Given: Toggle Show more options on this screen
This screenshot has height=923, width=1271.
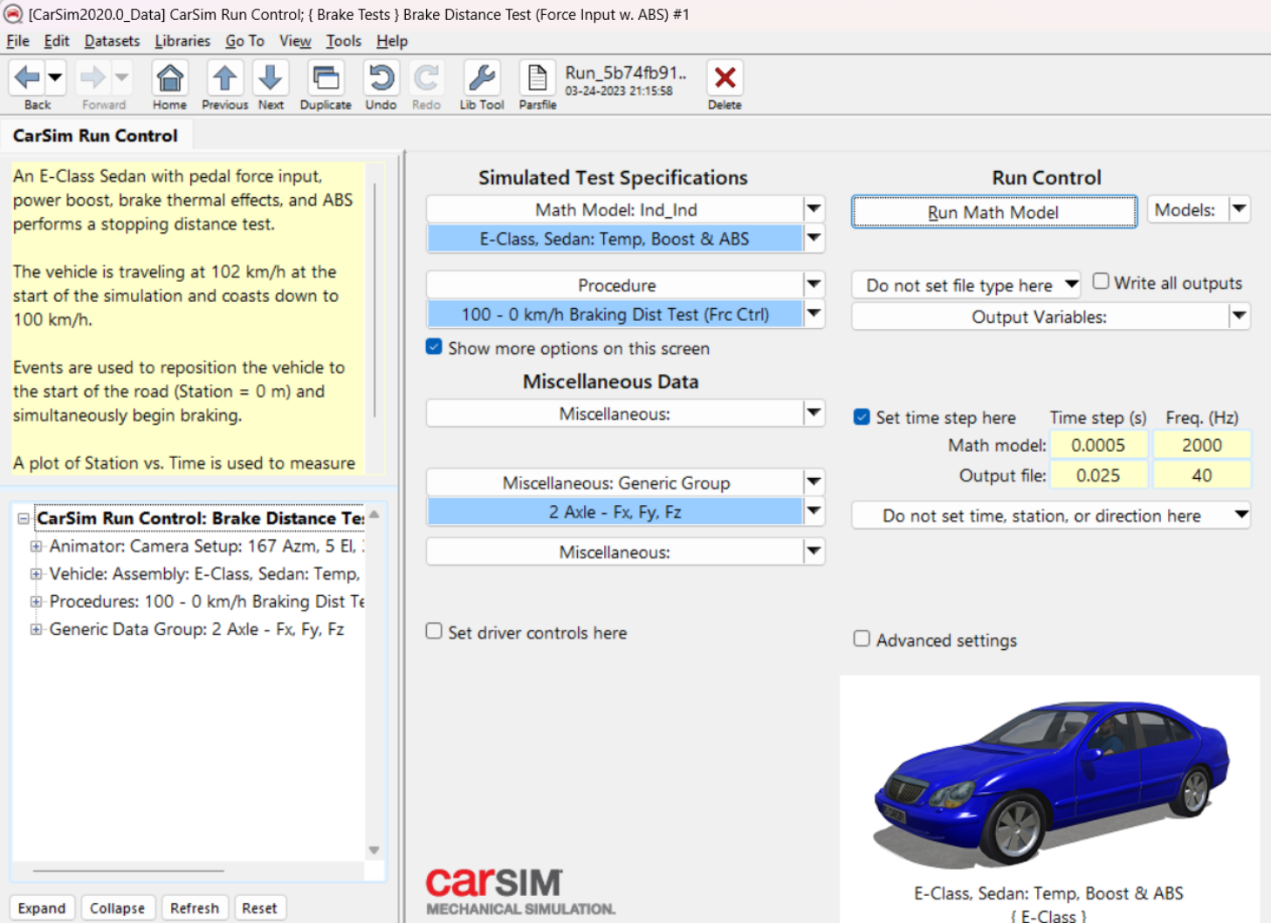Looking at the screenshot, I should coord(434,347).
